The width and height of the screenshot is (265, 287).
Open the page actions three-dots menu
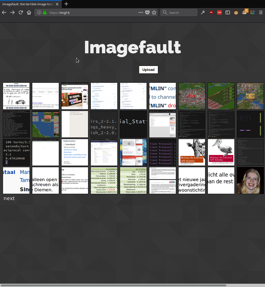pyautogui.click(x=141, y=12)
